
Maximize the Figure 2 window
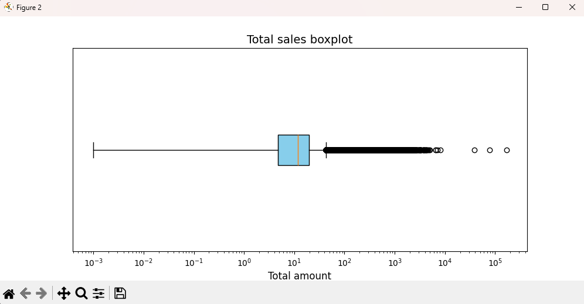[x=545, y=7]
